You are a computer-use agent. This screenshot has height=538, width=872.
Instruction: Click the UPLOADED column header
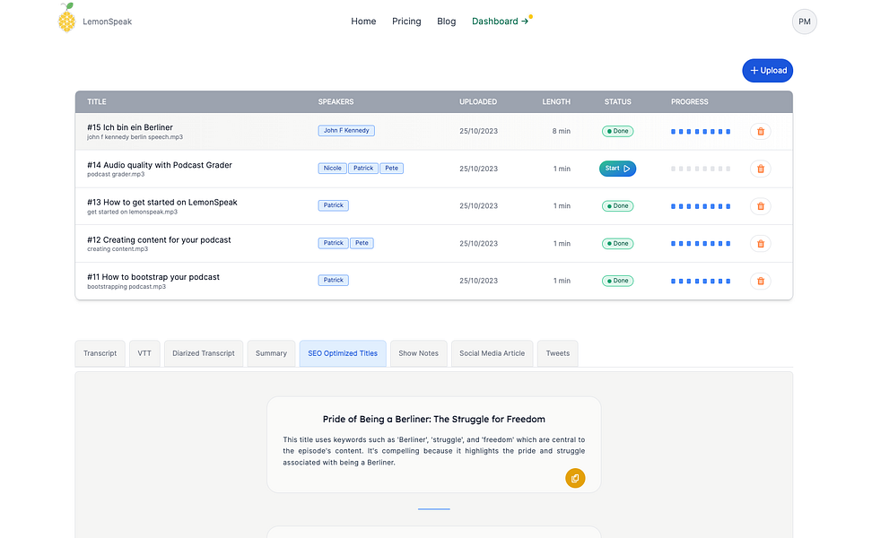tap(478, 101)
